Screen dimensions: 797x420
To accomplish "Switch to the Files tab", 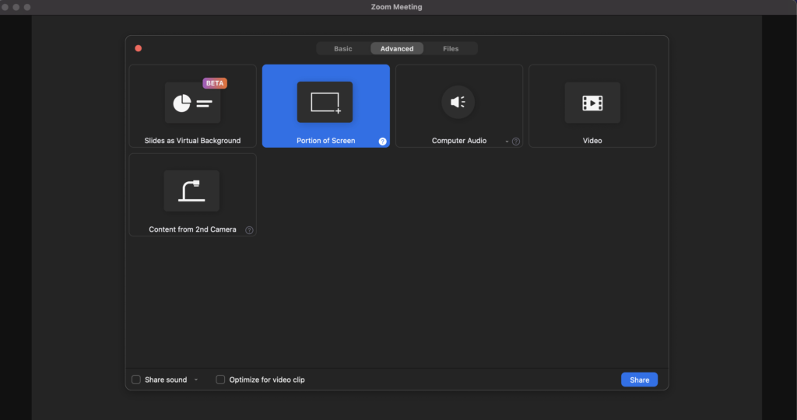I will click(x=451, y=49).
